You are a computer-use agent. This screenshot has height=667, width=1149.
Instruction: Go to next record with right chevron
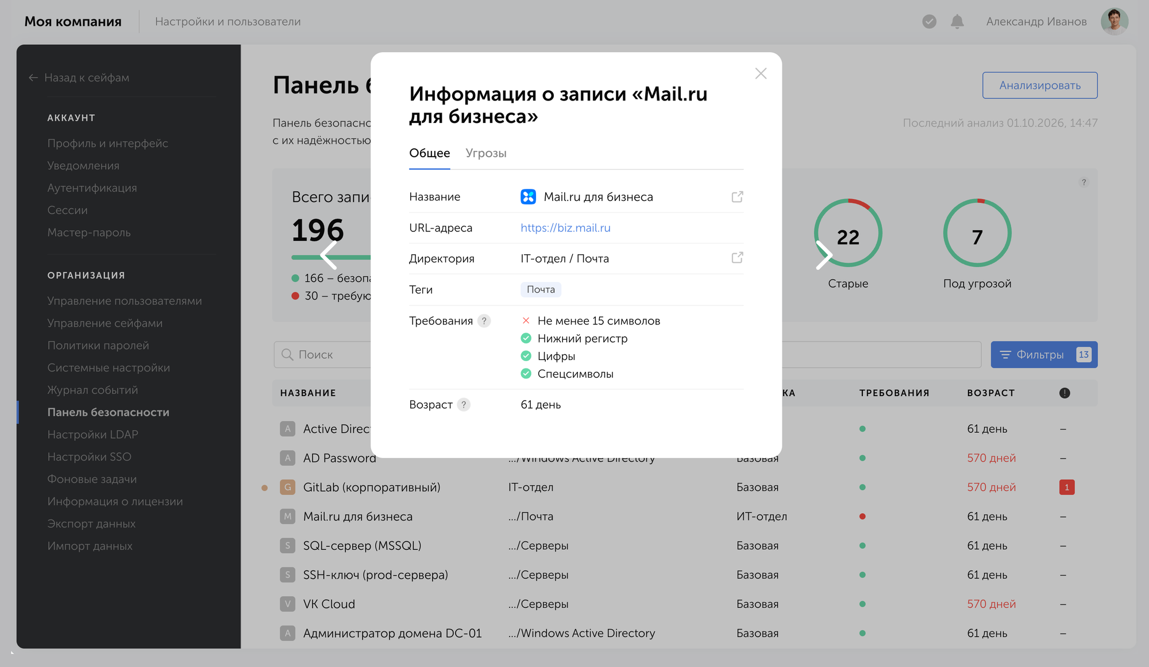pyautogui.click(x=824, y=255)
